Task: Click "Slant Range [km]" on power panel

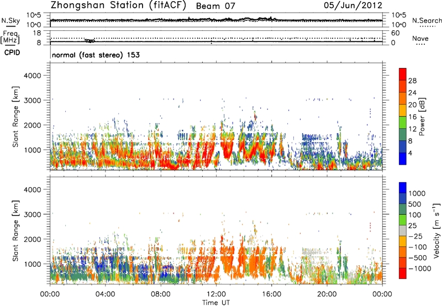Action: [15, 117]
